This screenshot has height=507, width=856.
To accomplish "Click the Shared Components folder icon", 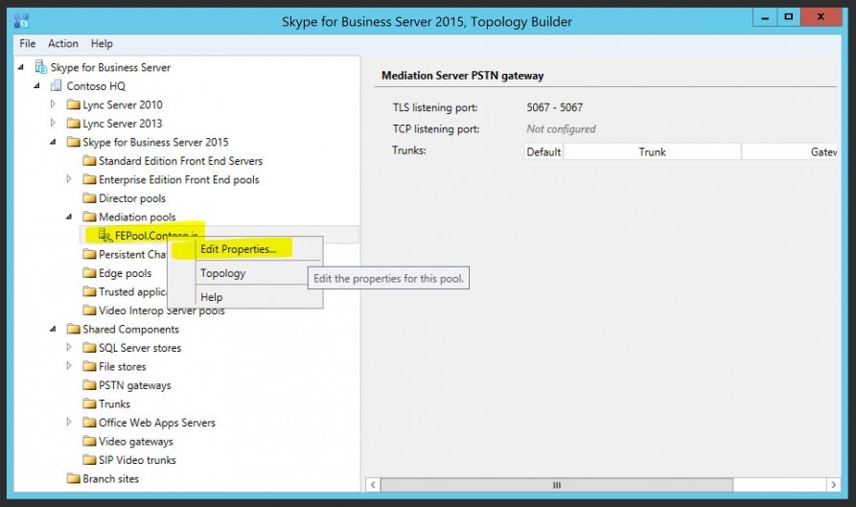I will (73, 329).
